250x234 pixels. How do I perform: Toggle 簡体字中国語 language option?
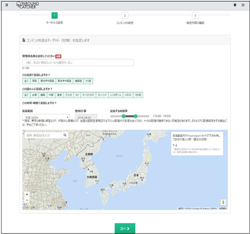pyautogui.click(x=47, y=81)
